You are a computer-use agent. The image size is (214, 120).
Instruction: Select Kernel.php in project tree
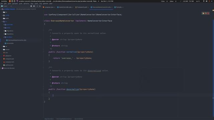click(x=10, y=43)
